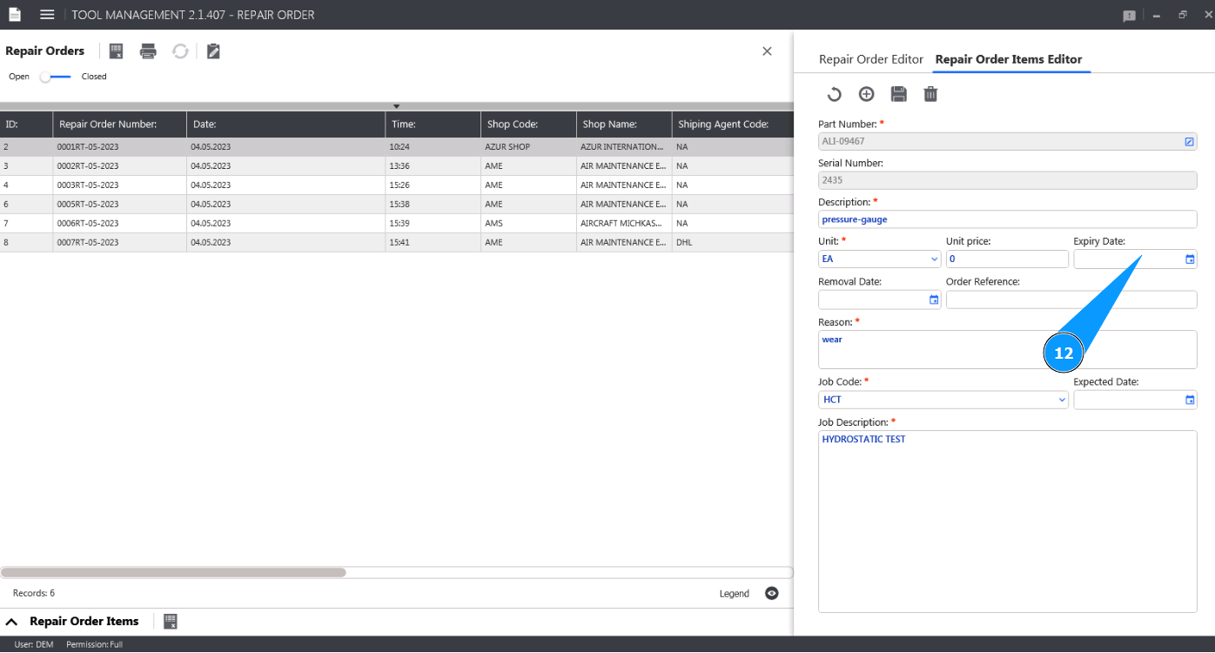Print the Repair Orders list

pos(148,51)
